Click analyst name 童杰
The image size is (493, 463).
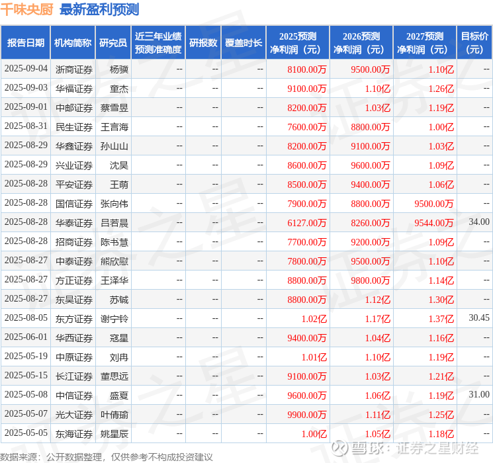click(119, 89)
